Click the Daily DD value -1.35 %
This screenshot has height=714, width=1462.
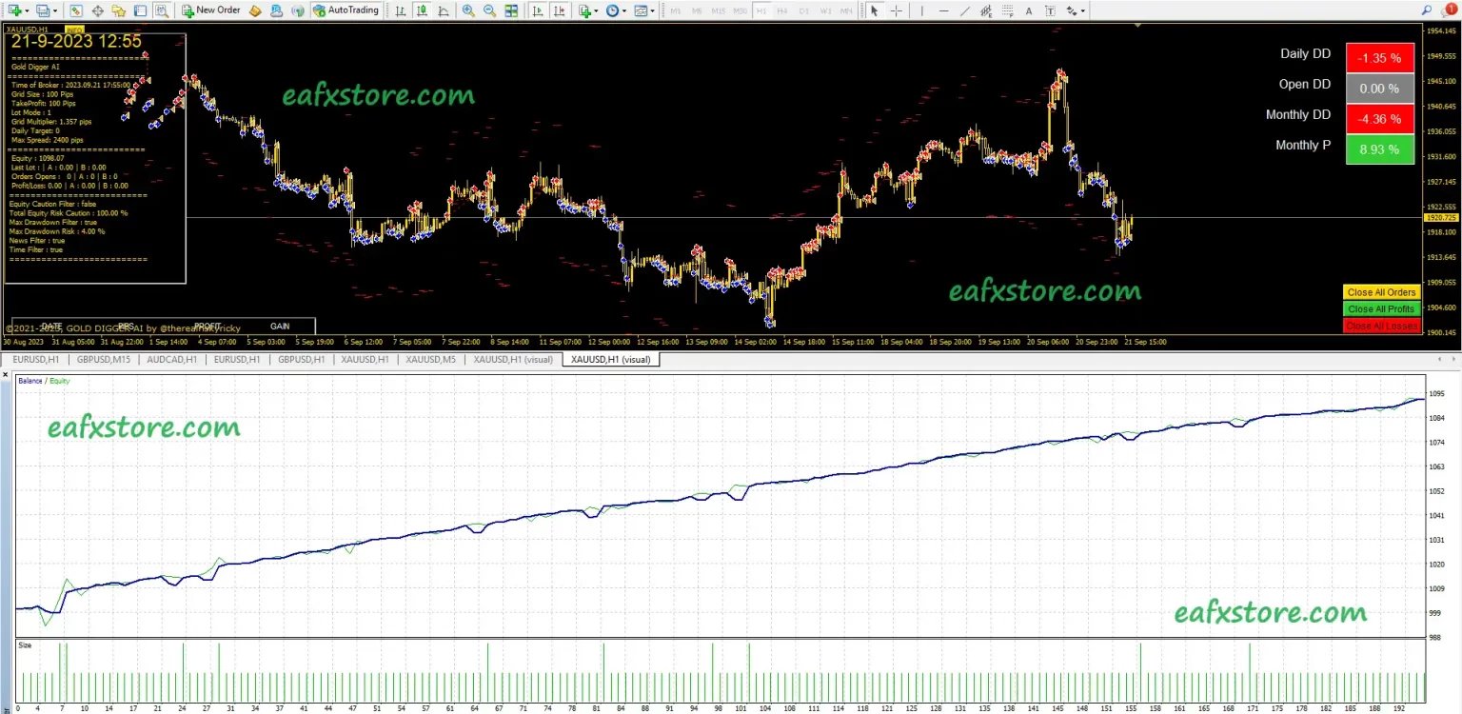(x=1379, y=58)
